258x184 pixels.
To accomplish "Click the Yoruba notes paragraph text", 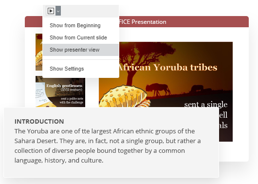I will 108,146.
